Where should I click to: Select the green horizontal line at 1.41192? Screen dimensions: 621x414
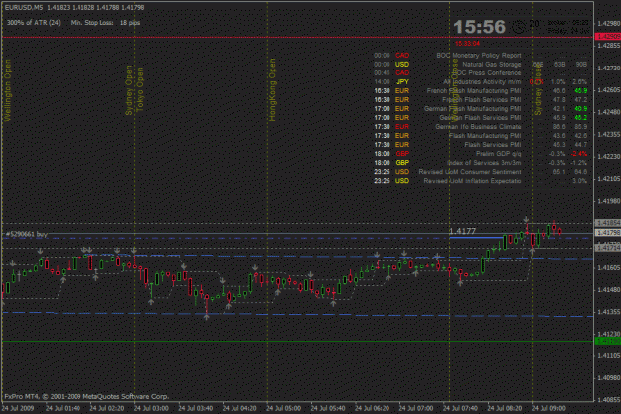[x=297, y=341]
